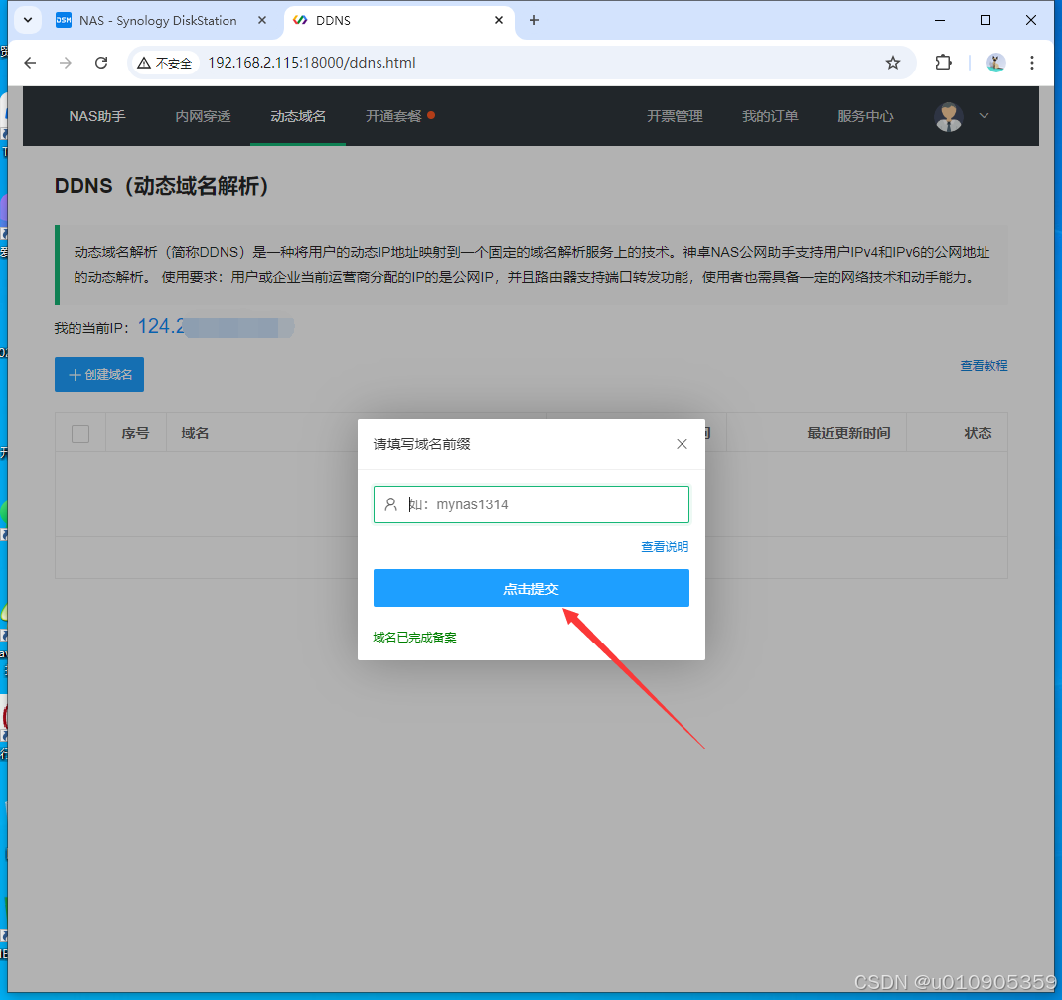The width and height of the screenshot is (1062, 1000).
Task: Click the Chrome profile avatar icon
Action: click(x=995, y=62)
